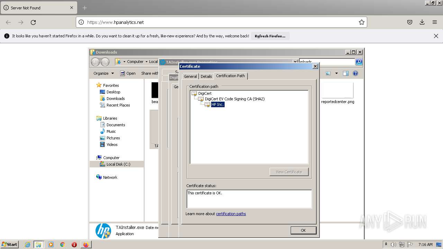
Task: Open Firefox downloads panel
Action: point(422,22)
